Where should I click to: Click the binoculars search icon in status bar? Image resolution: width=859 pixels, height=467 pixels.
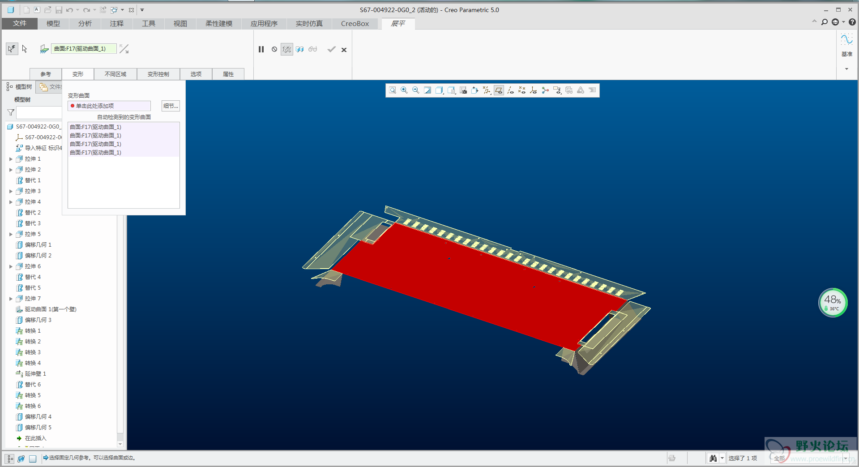(x=713, y=458)
